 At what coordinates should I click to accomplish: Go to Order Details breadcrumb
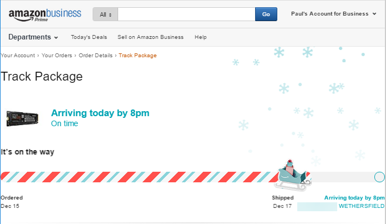point(95,55)
